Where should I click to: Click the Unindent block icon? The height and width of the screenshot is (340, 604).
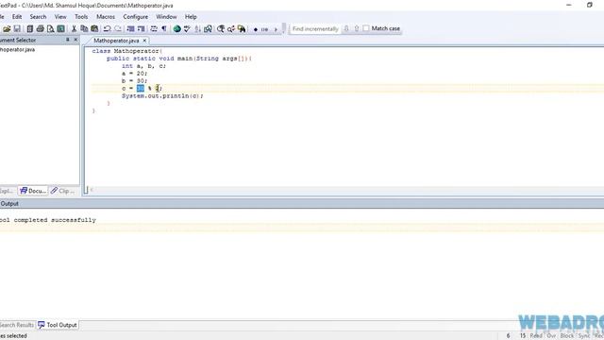[x=141, y=29]
